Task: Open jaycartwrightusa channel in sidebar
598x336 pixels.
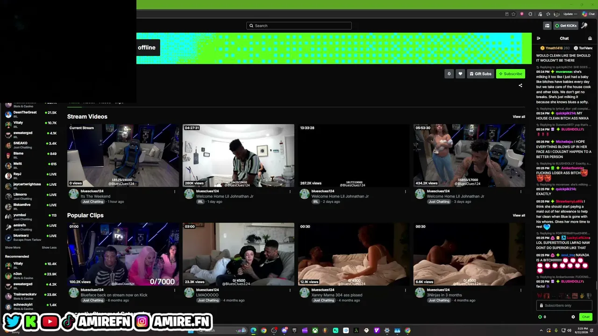Action: [30, 186]
